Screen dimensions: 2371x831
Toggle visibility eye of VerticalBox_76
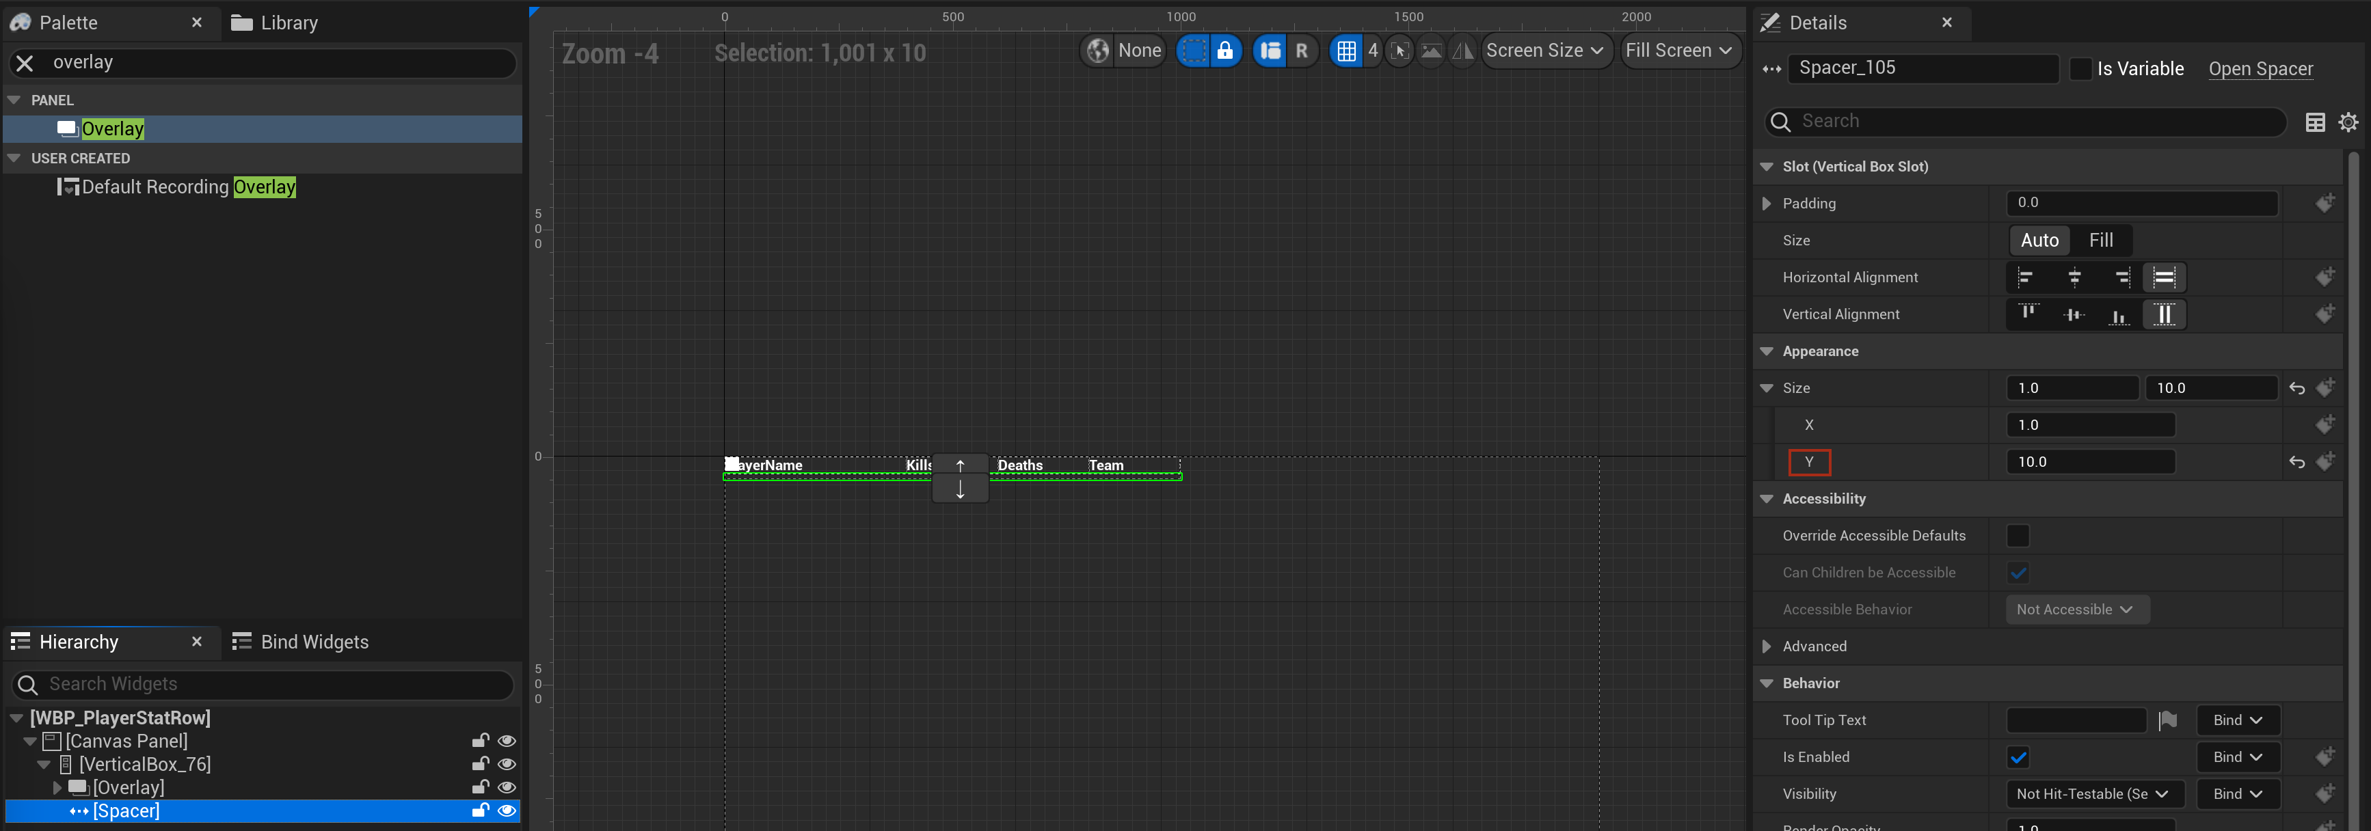pyautogui.click(x=506, y=764)
